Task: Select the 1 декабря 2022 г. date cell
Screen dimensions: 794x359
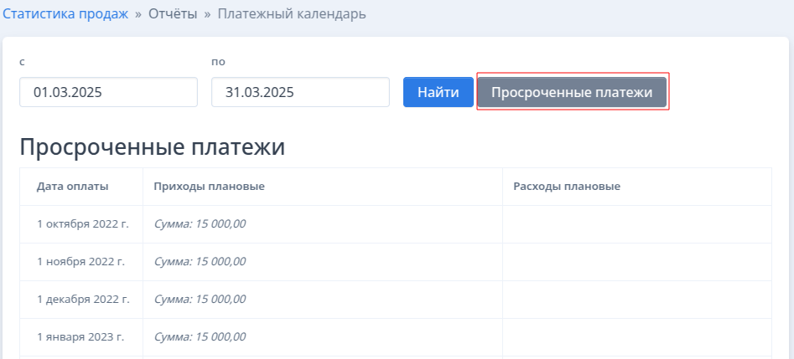Action: click(x=83, y=299)
